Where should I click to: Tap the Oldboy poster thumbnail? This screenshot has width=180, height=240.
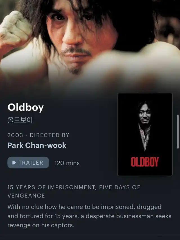[x=145, y=134]
